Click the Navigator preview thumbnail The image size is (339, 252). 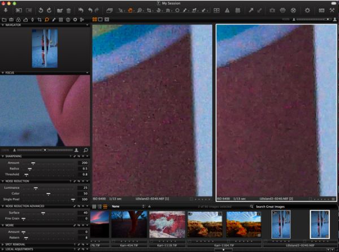click(45, 49)
